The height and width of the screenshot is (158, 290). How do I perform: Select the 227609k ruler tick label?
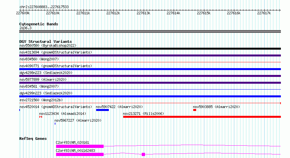coord(23,13)
